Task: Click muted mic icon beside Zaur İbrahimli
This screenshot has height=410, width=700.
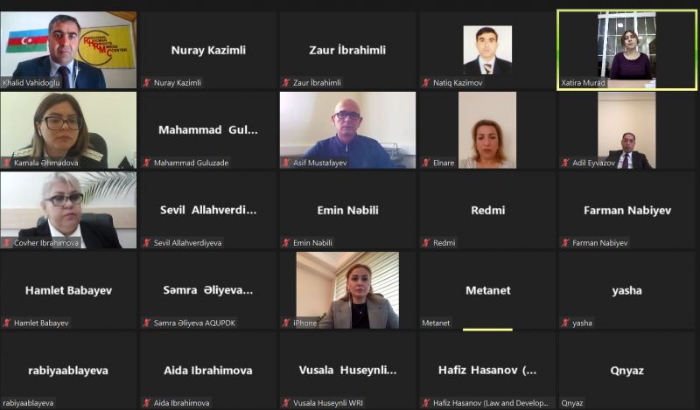Action: click(x=286, y=82)
